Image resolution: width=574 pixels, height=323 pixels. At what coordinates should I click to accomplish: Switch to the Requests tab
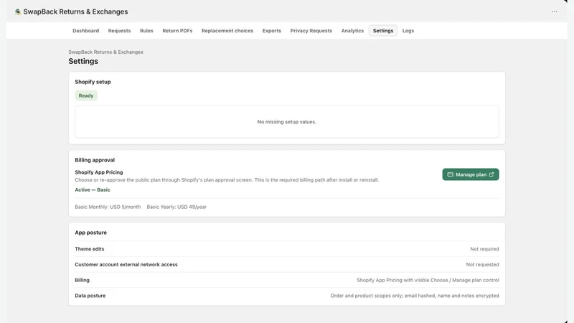click(x=119, y=31)
